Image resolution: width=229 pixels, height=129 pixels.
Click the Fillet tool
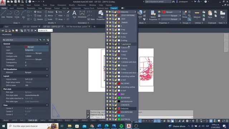coord(59,15)
